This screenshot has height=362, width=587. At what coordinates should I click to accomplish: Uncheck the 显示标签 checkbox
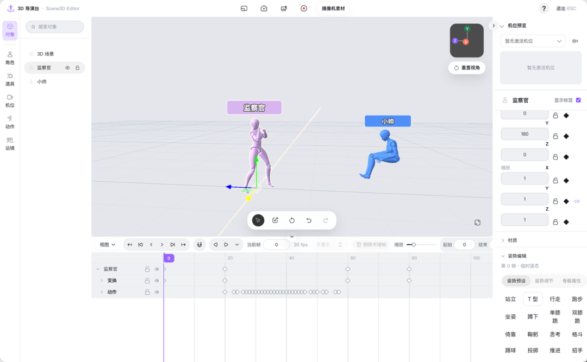coord(578,100)
